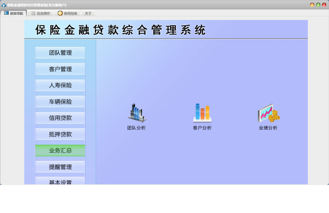Click the app logo in title bar
The height and width of the screenshot is (213, 329).
tap(4, 5)
